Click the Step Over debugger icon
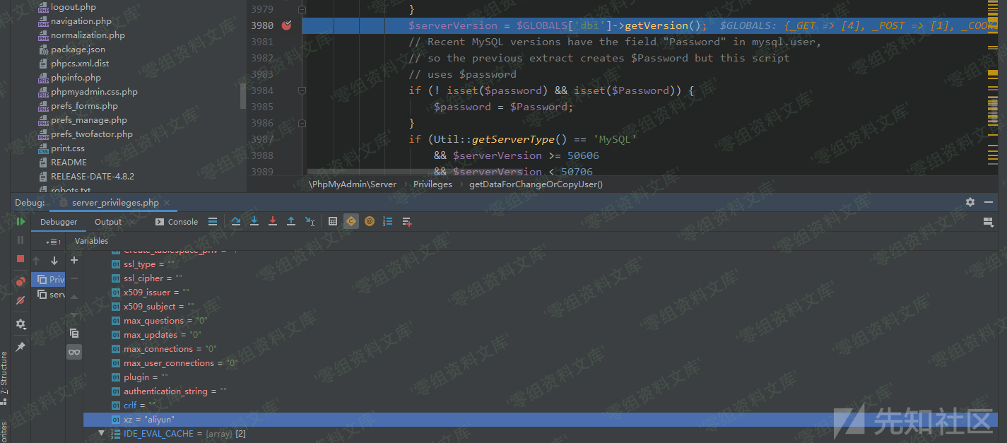 [236, 222]
